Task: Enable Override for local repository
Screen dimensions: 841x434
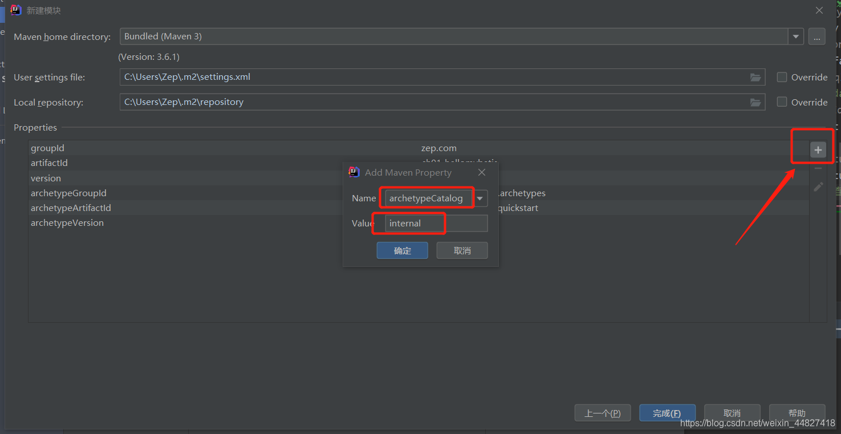Action: click(782, 102)
